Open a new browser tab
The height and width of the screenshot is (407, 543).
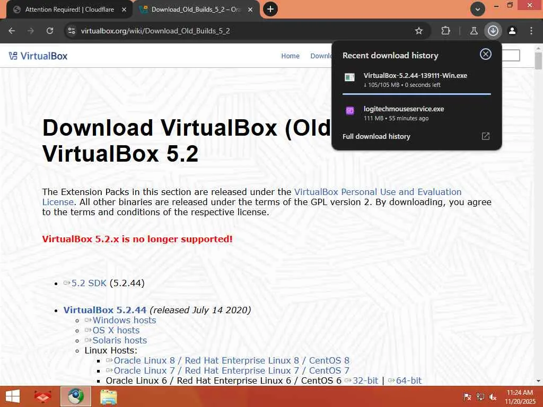[x=270, y=10]
